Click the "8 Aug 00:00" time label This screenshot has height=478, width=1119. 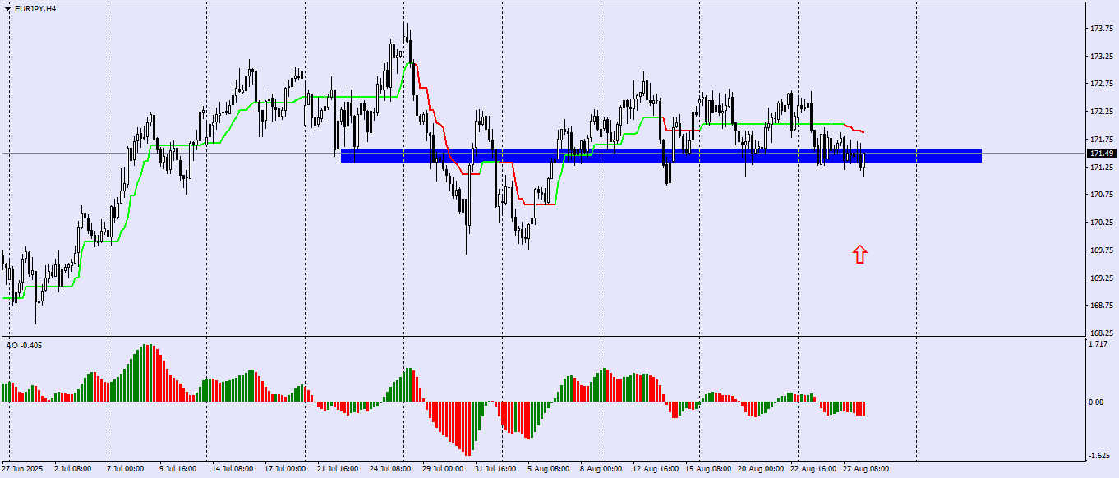(601, 470)
